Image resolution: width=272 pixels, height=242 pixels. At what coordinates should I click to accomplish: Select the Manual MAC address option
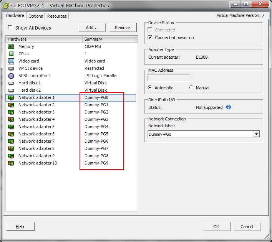click(x=191, y=87)
